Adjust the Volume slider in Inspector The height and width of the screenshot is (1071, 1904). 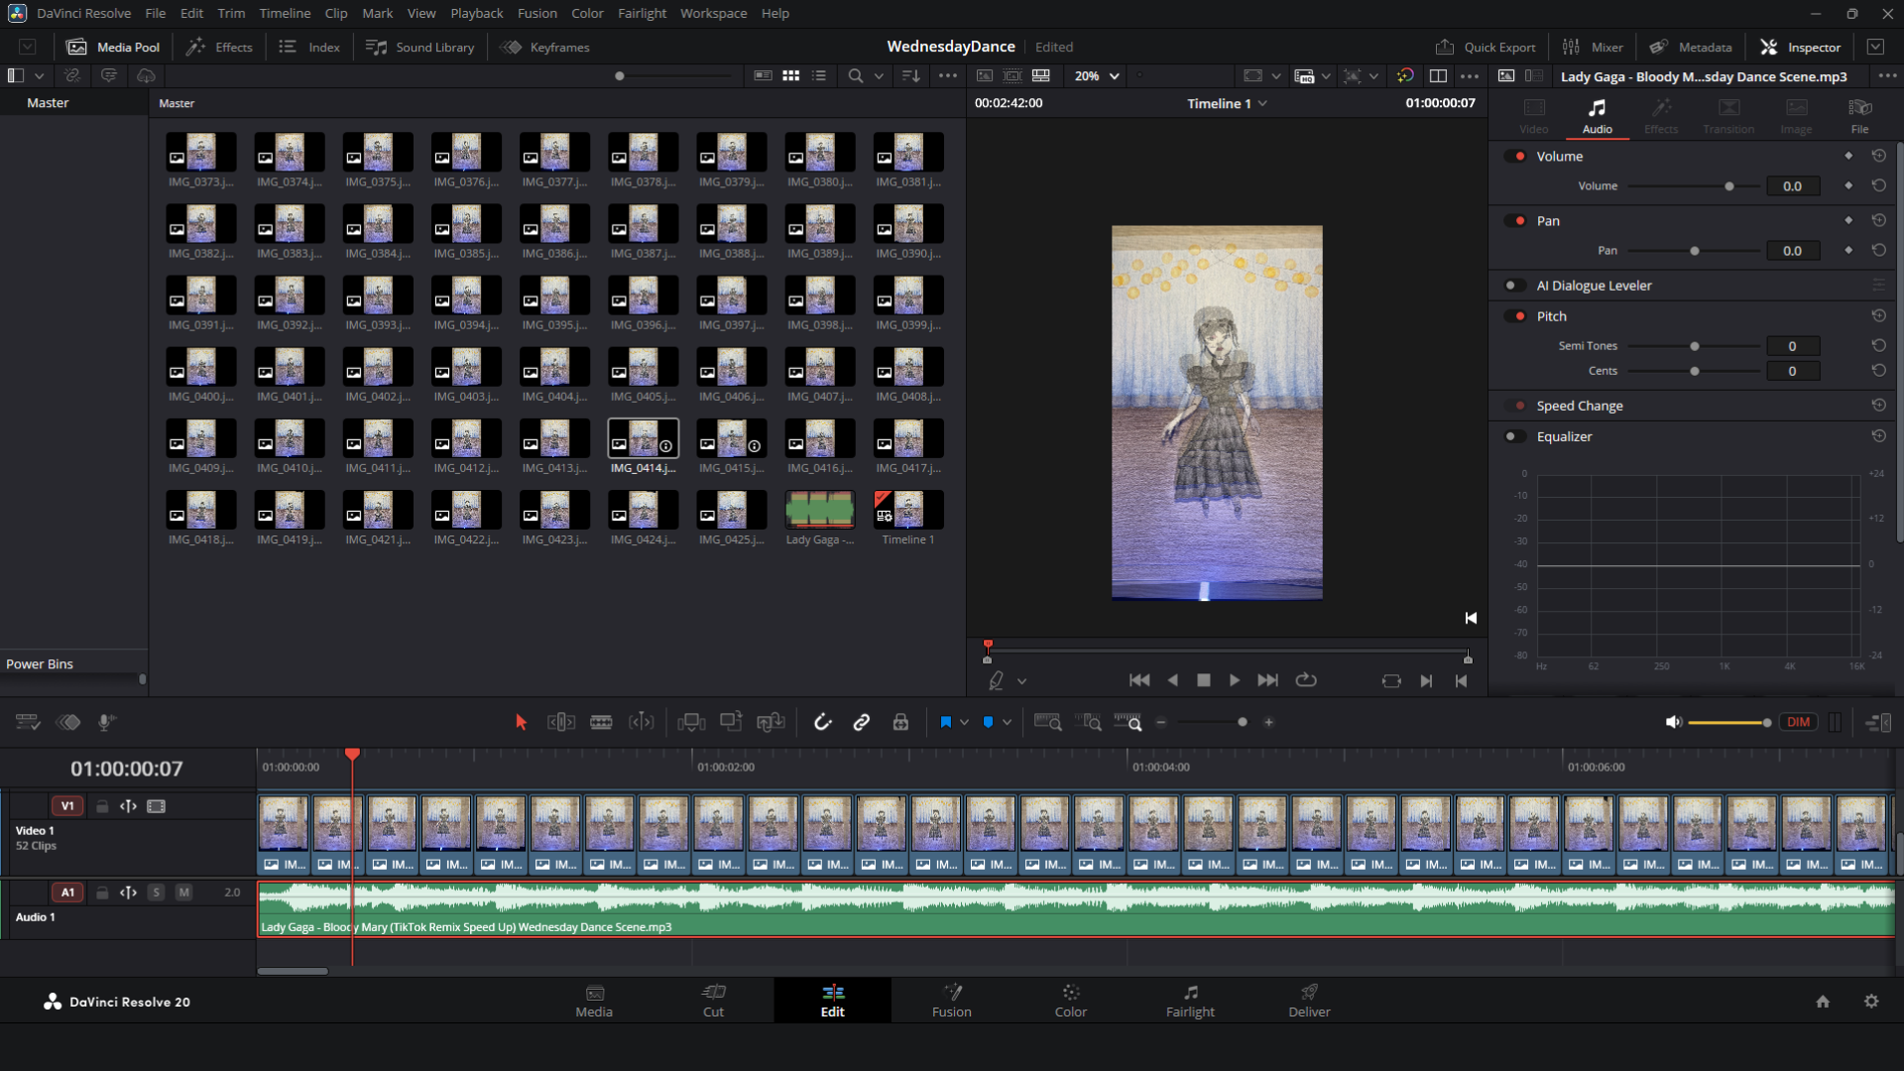tap(1728, 186)
